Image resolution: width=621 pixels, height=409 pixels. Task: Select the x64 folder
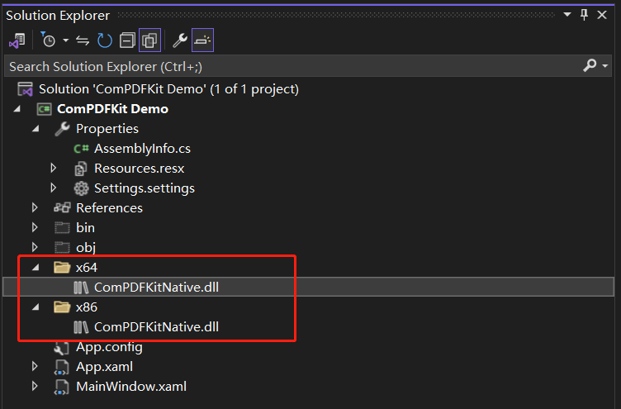87,268
